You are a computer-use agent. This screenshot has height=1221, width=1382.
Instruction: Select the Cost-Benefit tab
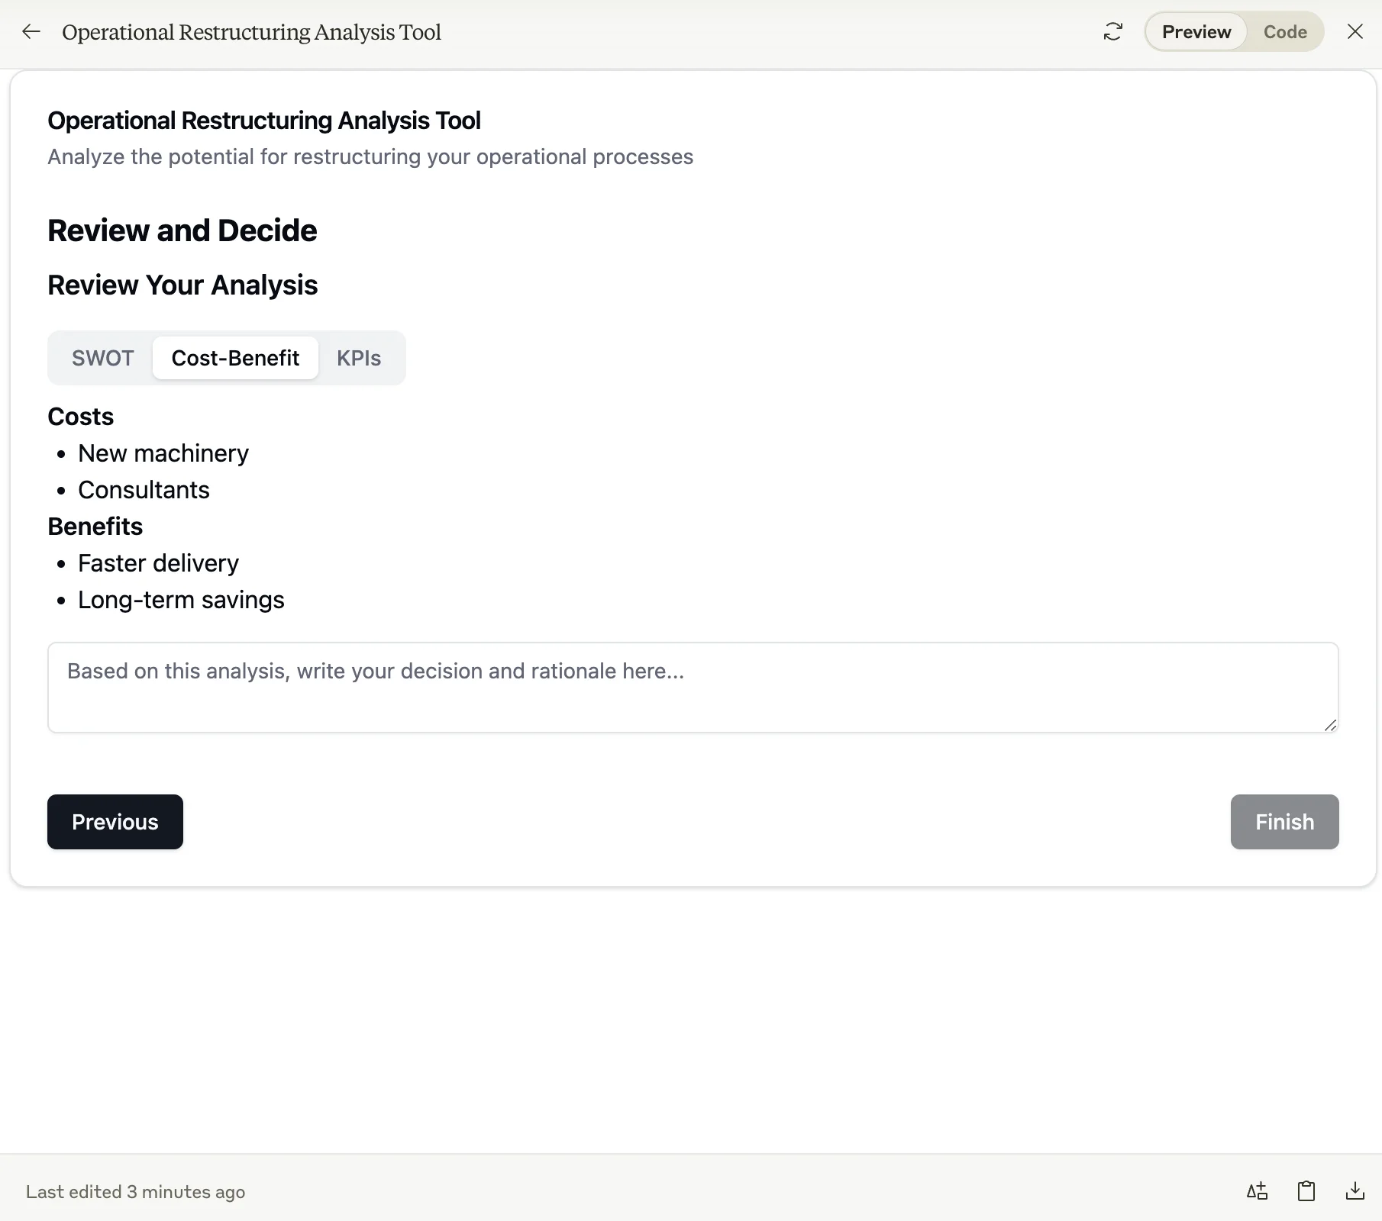click(x=235, y=358)
